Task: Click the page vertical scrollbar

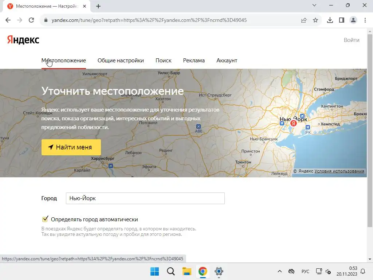Action: click(370, 131)
